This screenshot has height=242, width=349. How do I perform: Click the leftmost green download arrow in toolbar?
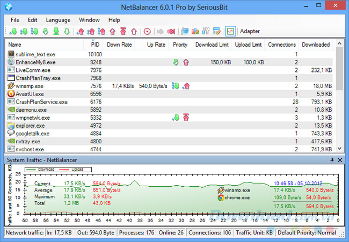[13, 31]
